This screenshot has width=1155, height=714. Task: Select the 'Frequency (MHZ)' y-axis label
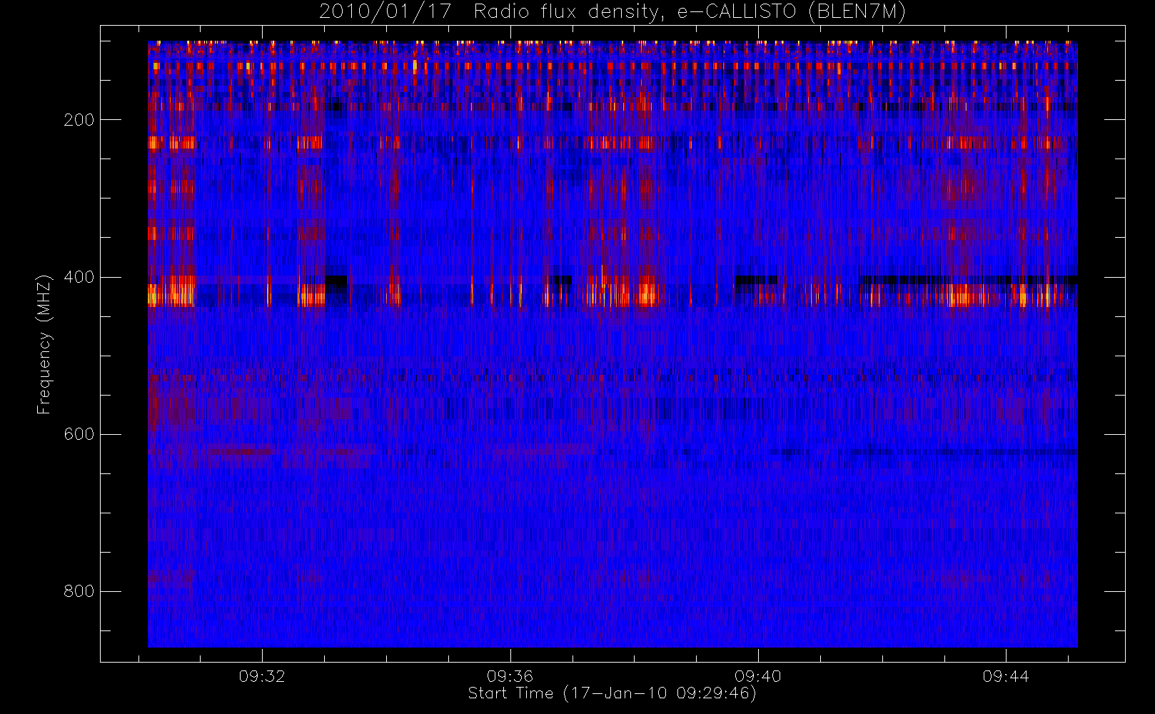coord(44,344)
